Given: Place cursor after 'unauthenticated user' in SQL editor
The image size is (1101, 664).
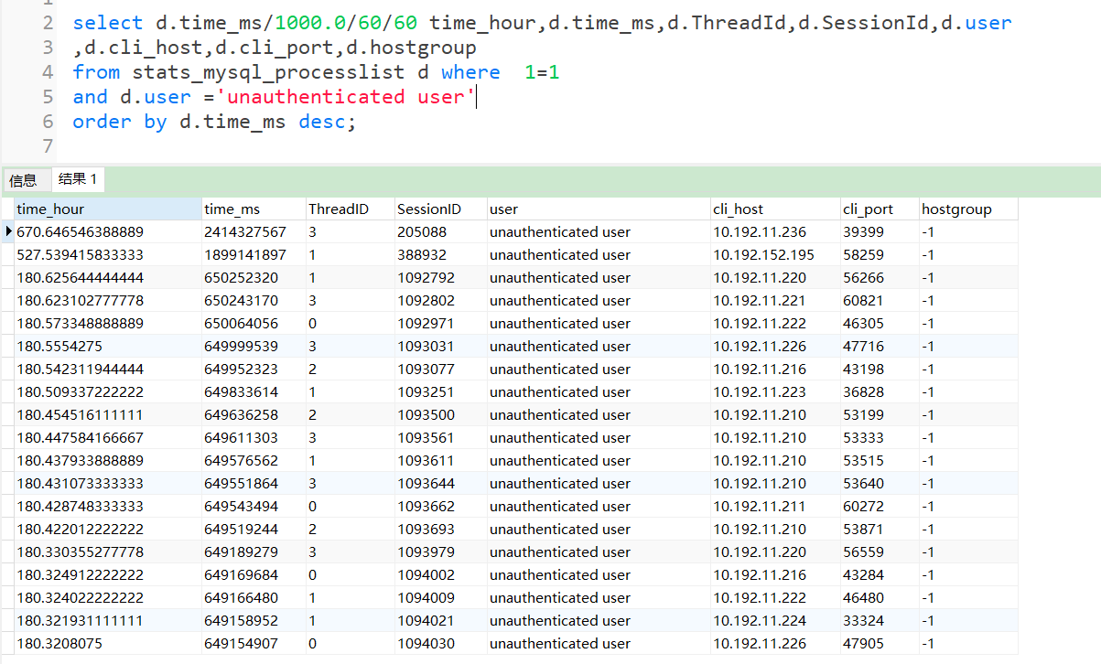Looking at the screenshot, I should pos(477,97).
